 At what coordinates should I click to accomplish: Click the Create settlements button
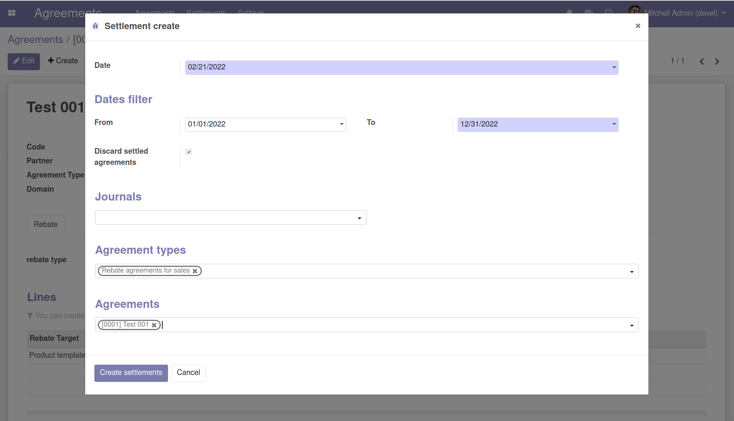point(131,373)
